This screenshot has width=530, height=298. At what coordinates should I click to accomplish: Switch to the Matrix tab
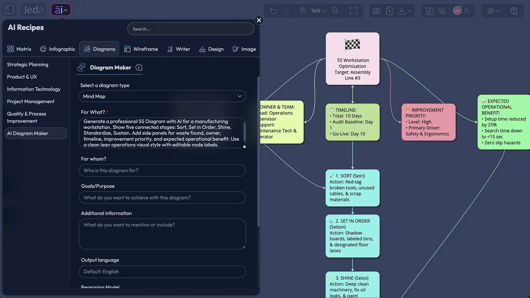coord(19,49)
